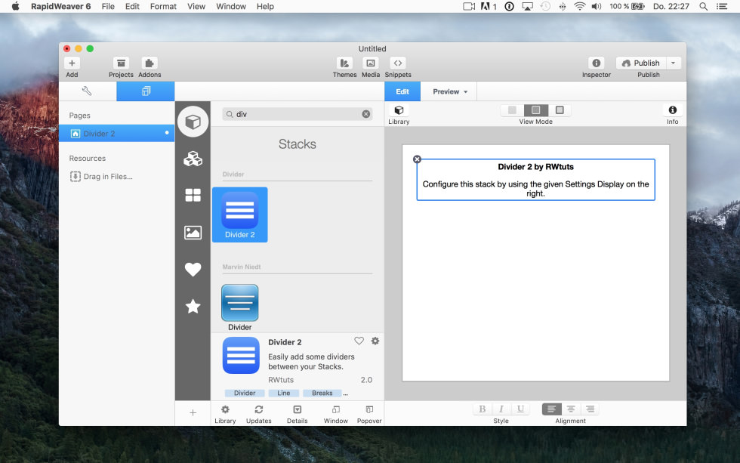Open the Format menu

coord(163,6)
